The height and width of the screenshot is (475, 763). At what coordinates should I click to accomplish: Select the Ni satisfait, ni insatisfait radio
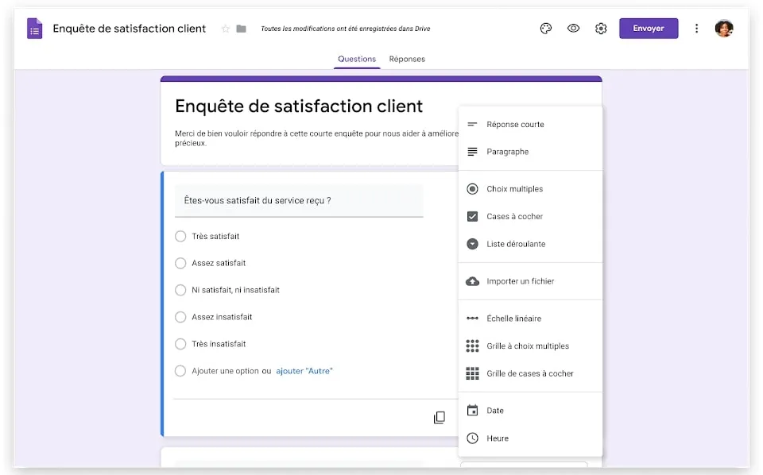point(180,290)
